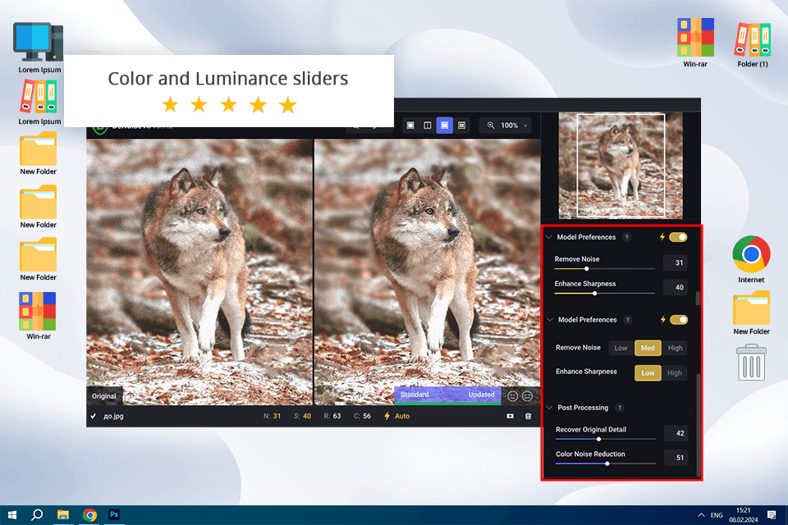Click the ENG language indicator
Viewport: 788px width, 525px height.
[x=717, y=515]
